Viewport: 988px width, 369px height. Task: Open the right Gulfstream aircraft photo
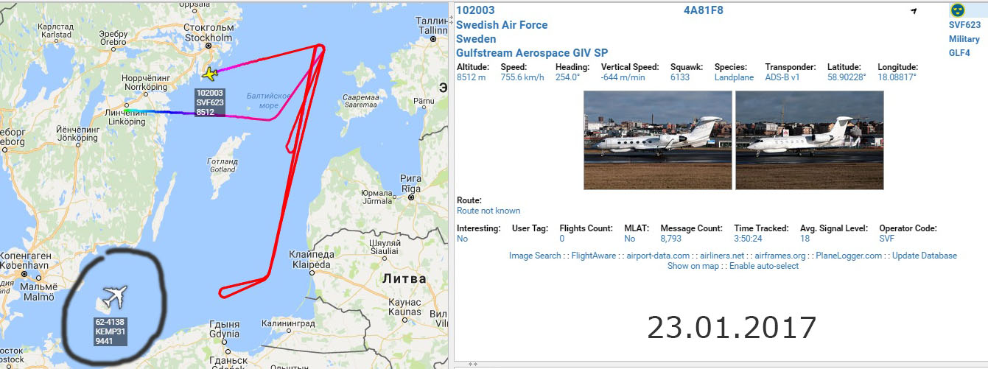click(809, 140)
